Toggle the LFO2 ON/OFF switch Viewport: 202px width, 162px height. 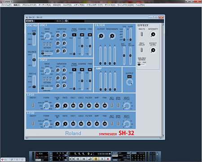pos(33,123)
